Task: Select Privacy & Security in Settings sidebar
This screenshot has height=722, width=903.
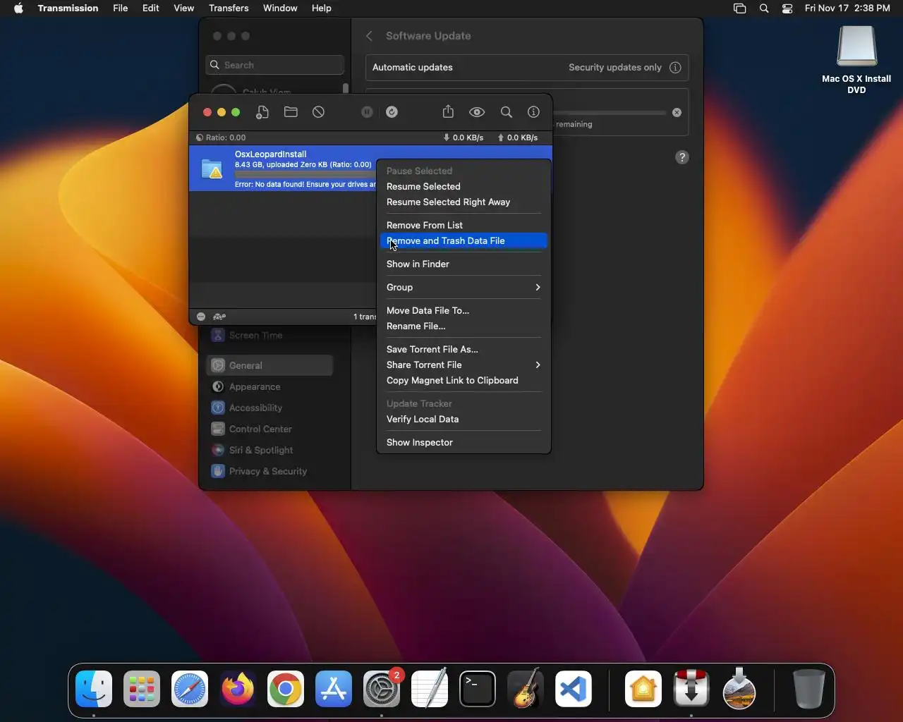Action: [x=269, y=471]
